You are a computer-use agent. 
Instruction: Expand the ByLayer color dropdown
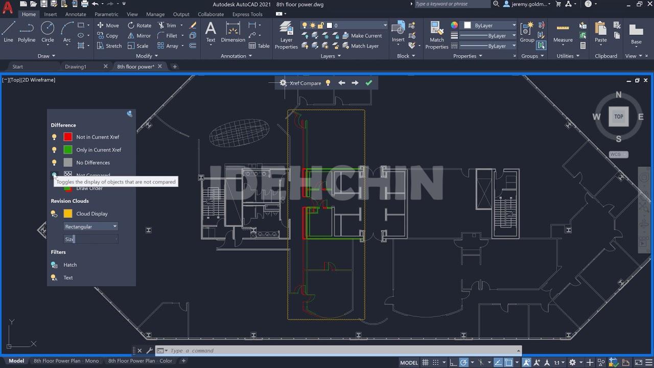coord(514,25)
